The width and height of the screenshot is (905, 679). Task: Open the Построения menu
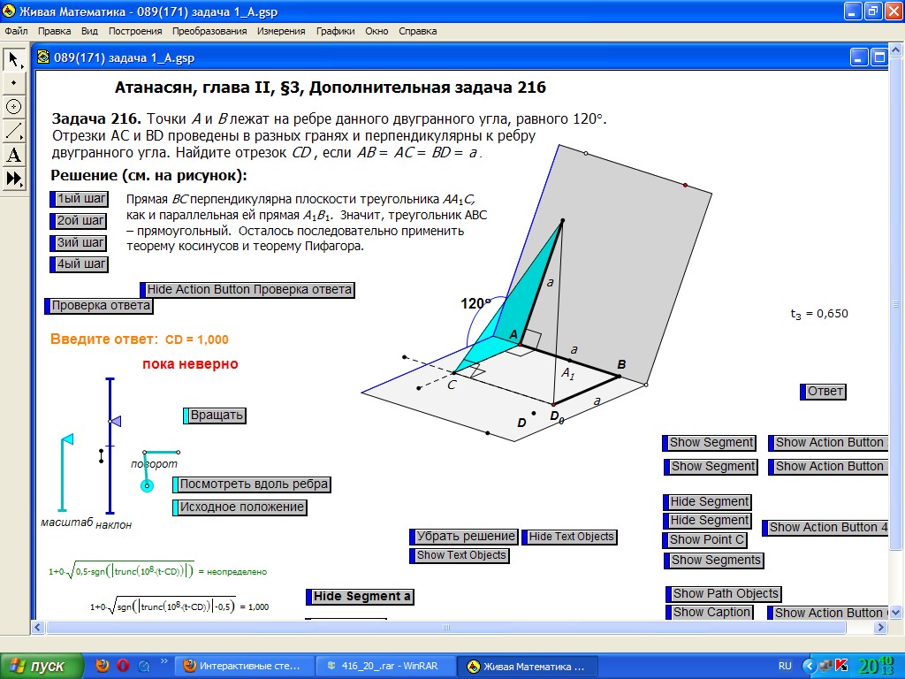tap(135, 31)
